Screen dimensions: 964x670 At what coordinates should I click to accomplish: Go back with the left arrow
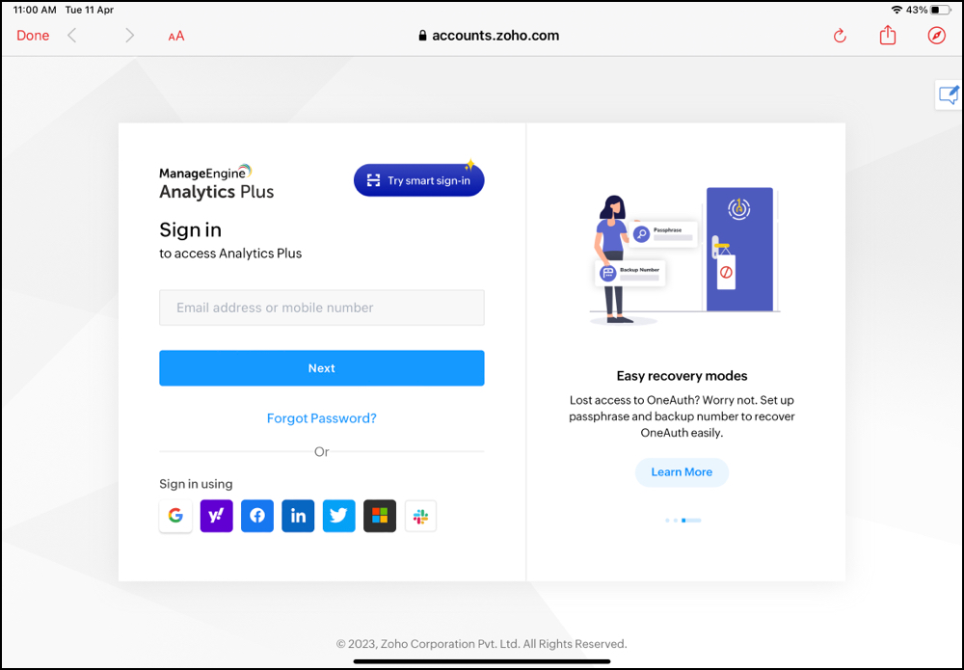click(72, 36)
